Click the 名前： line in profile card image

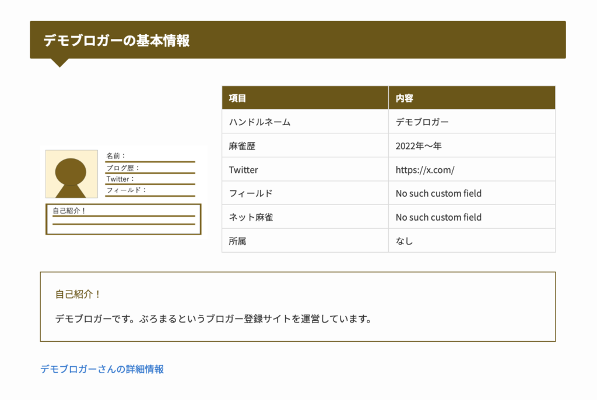point(116,156)
